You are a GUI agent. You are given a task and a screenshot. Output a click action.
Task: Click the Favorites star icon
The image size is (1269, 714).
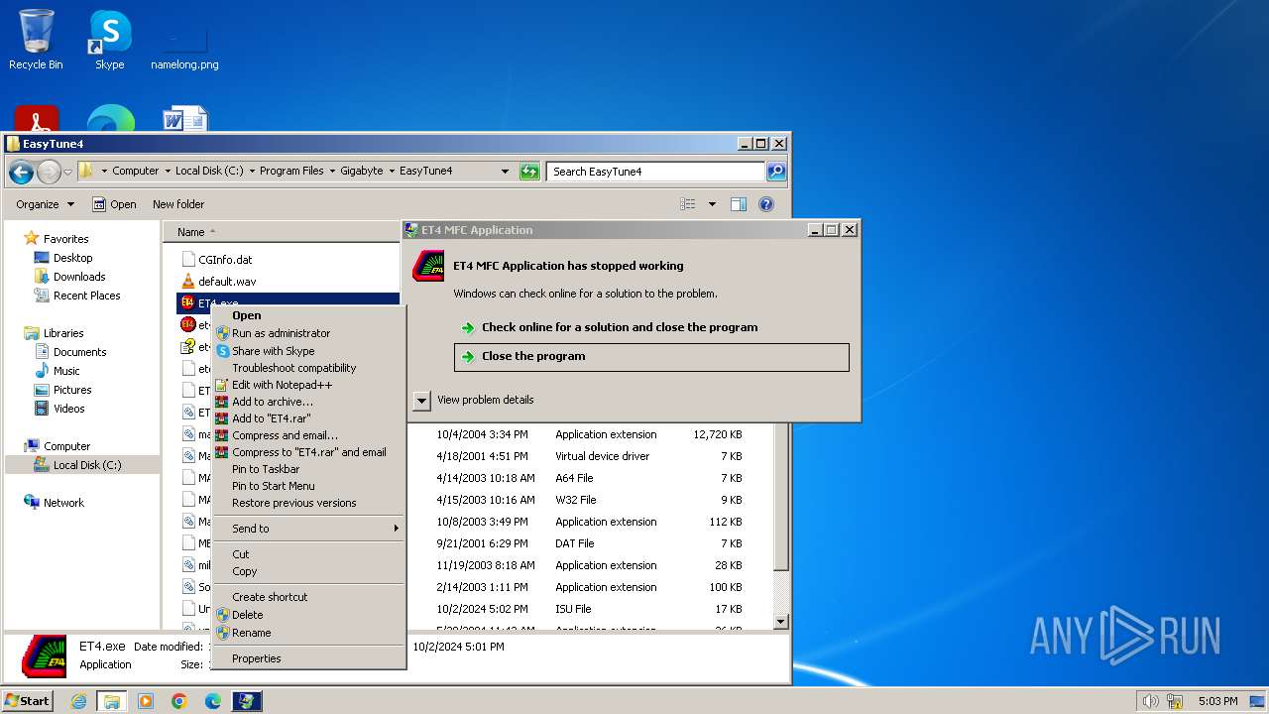32,238
